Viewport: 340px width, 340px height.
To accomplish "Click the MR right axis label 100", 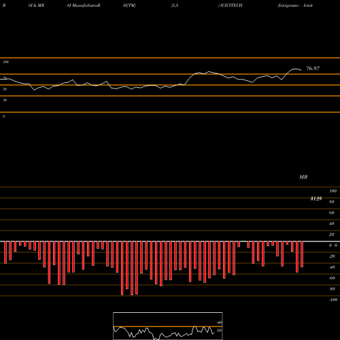I will tap(333, 191).
